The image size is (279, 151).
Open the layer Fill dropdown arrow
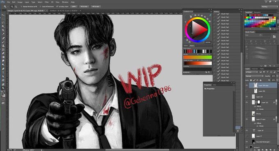coord(277,80)
